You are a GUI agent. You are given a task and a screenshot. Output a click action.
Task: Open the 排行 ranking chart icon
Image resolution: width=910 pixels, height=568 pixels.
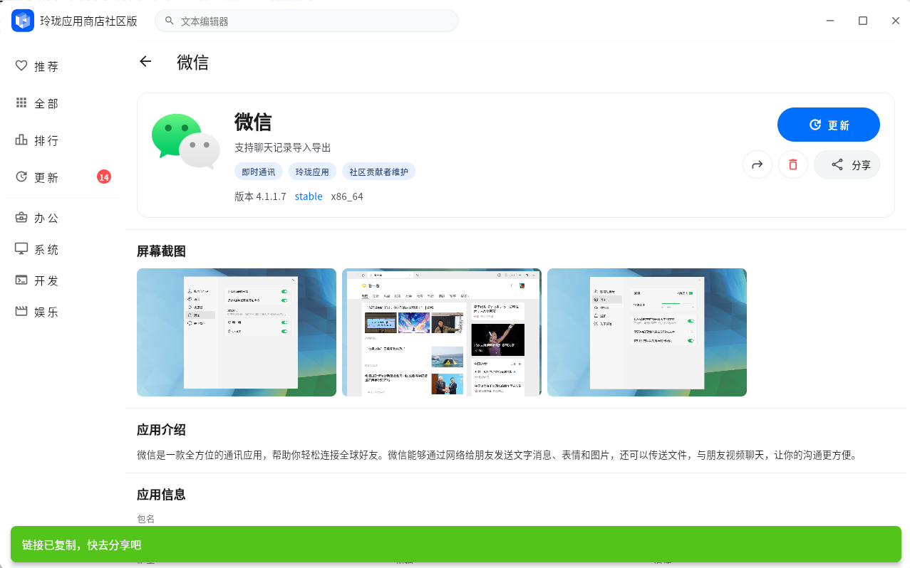[21, 140]
